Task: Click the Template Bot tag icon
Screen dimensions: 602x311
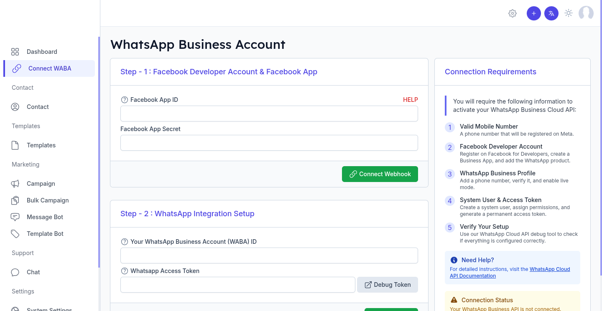Action: pyautogui.click(x=15, y=234)
